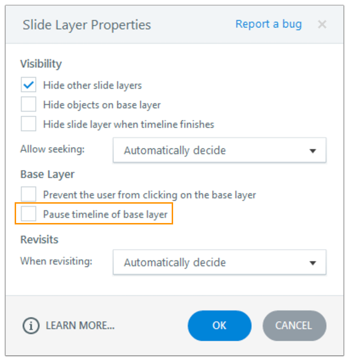Click the arrow on the Allow seeking dropdown
Image resolution: width=350 pixels, height=361 pixels.
(x=313, y=151)
